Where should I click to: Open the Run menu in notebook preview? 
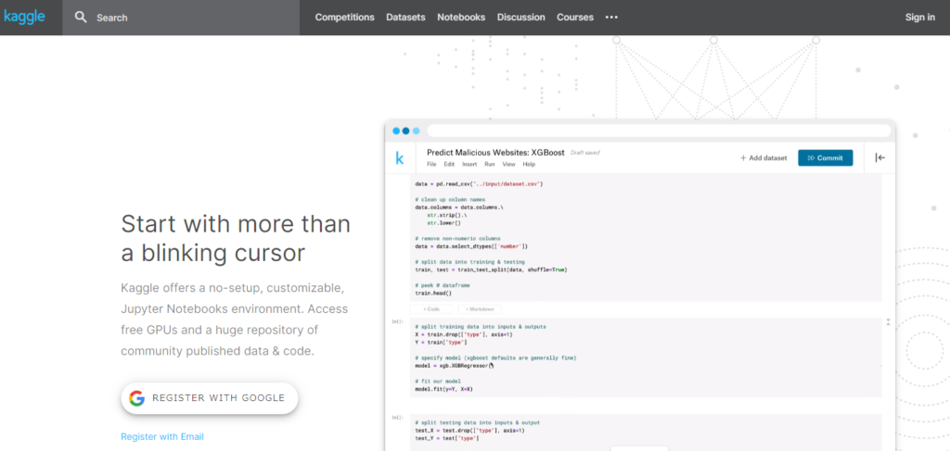coord(490,164)
